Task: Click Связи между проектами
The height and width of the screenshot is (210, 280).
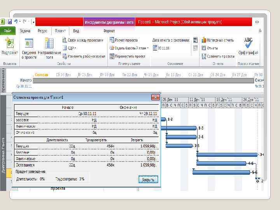Action: pyautogui.click(x=83, y=40)
